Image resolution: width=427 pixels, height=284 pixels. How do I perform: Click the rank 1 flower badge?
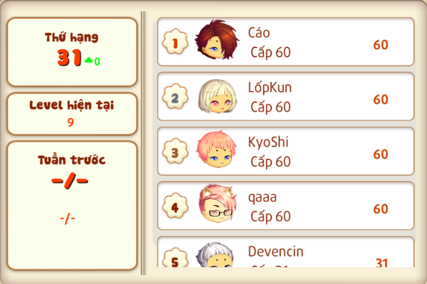[175, 42]
